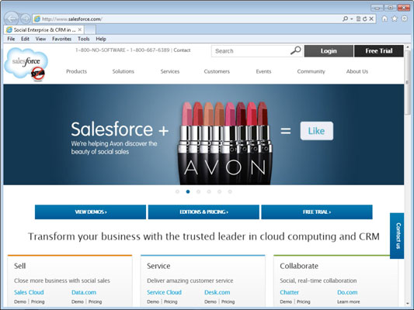This screenshot has width=414, height=310.
Task: Open the Chatter link
Action: 290,292
